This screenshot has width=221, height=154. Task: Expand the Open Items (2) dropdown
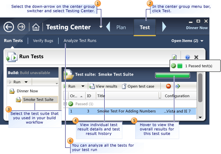[x=187, y=41]
